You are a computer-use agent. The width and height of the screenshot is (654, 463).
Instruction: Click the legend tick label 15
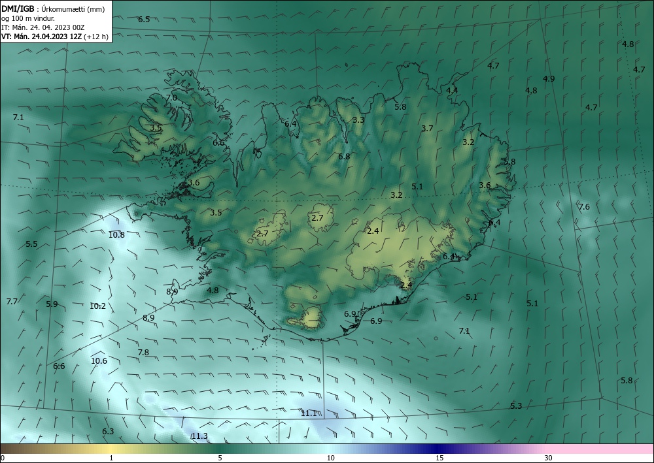tap(439, 458)
